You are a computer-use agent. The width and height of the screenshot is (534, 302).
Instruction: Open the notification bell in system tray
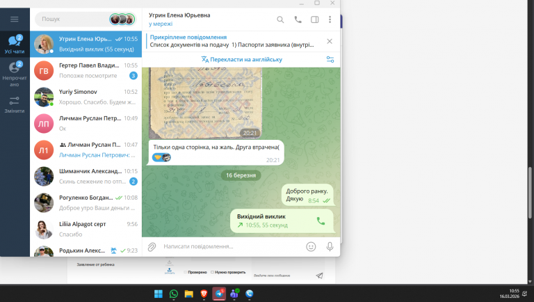(524, 294)
